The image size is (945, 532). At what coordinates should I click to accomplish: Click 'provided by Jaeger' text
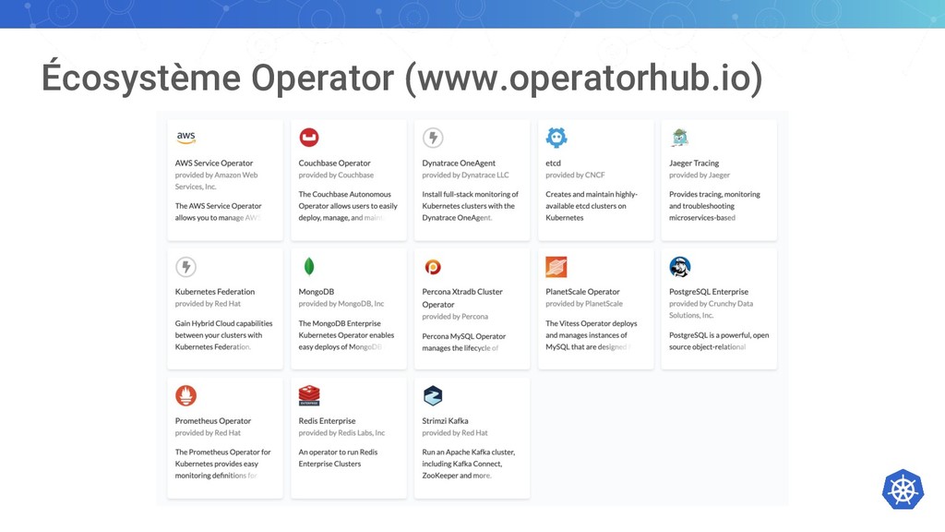click(x=700, y=175)
